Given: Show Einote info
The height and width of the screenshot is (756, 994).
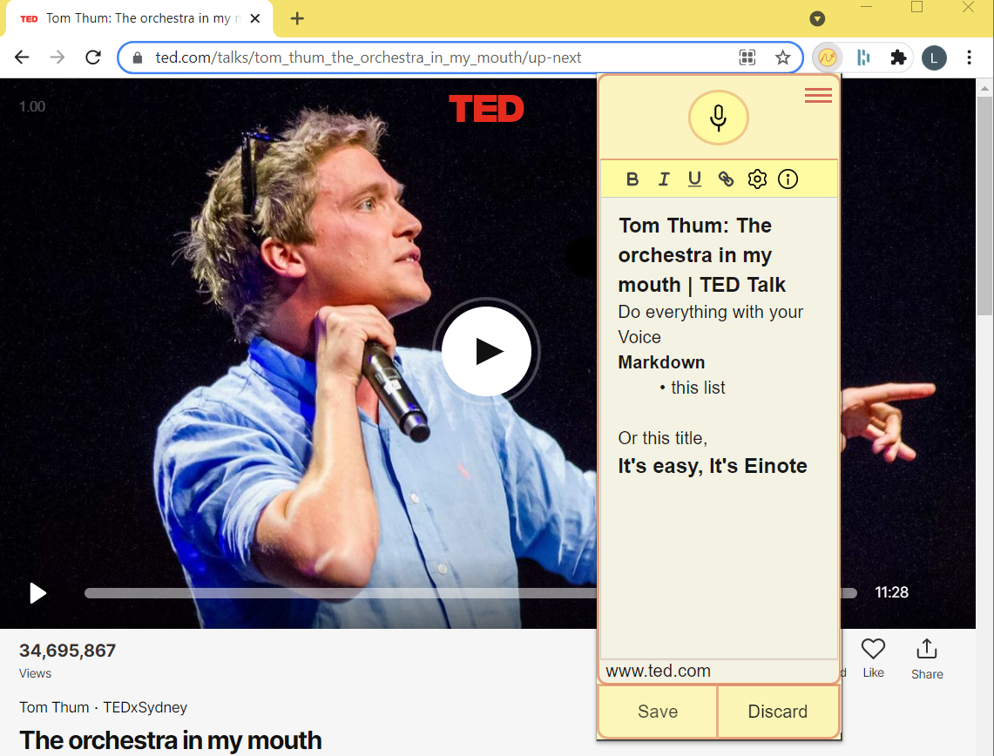Looking at the screenshot, I should pyautogui.click(x=788, y=179).
